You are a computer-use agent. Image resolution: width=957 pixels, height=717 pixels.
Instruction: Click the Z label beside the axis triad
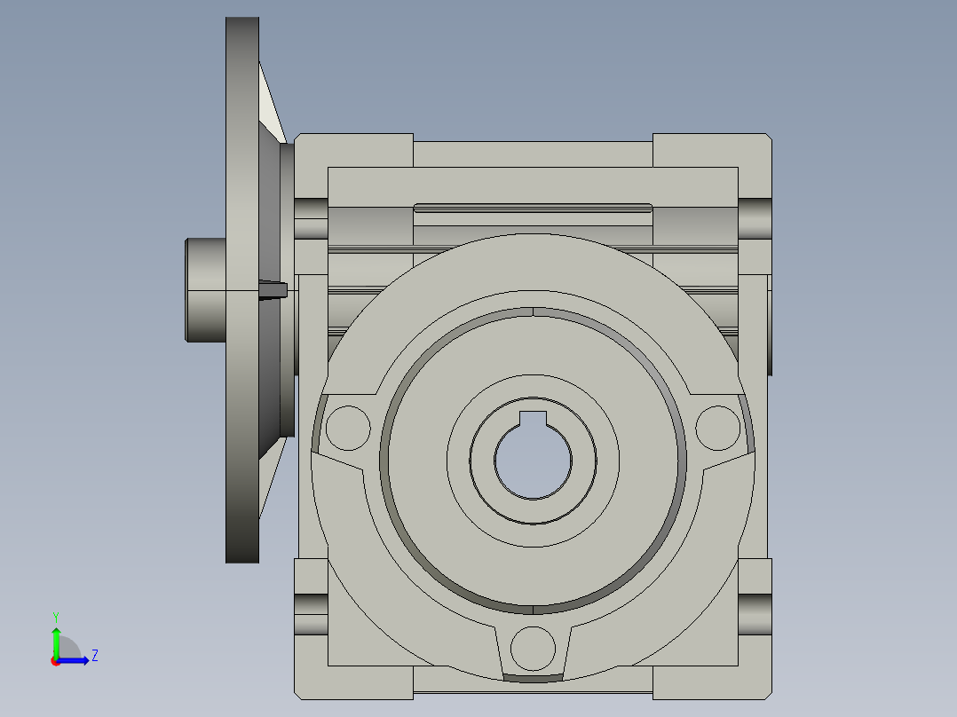click(x=94, y=656)
